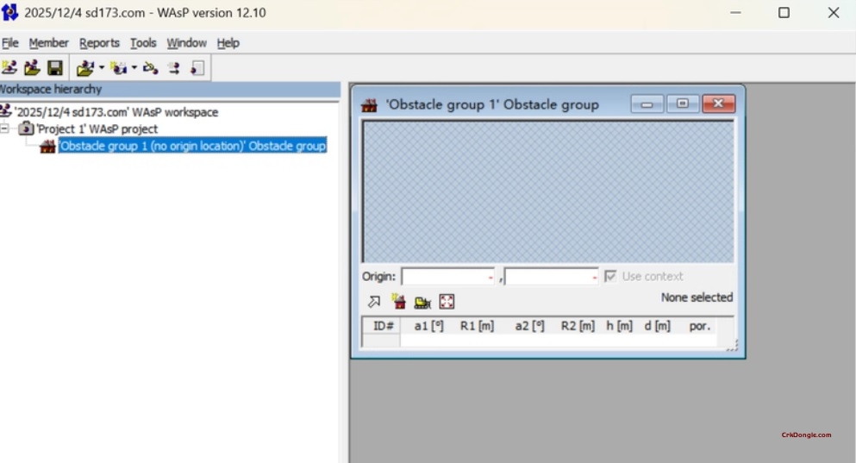Minimize the Obstacle group 1 child window

(647, 103)
